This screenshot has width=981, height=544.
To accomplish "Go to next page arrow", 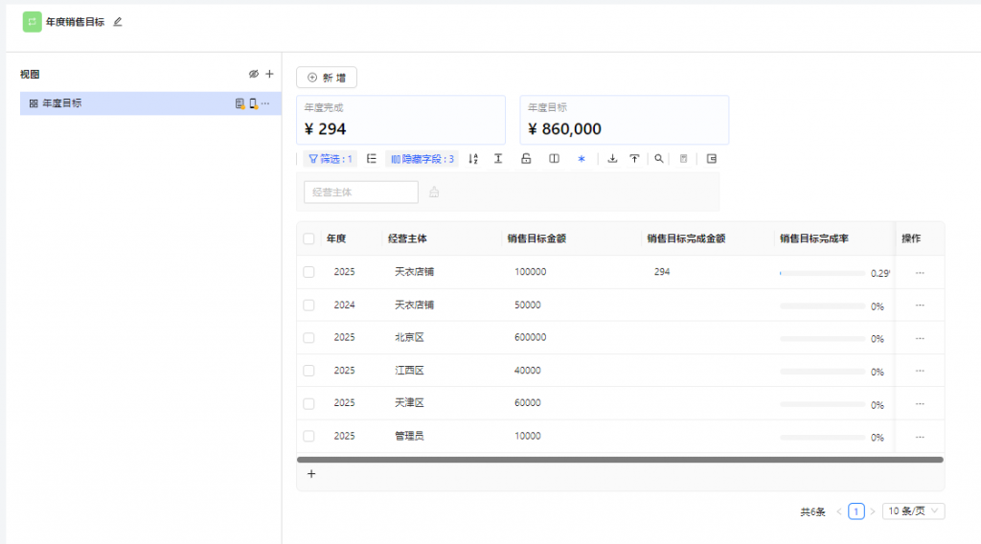I will coord(873,511).
